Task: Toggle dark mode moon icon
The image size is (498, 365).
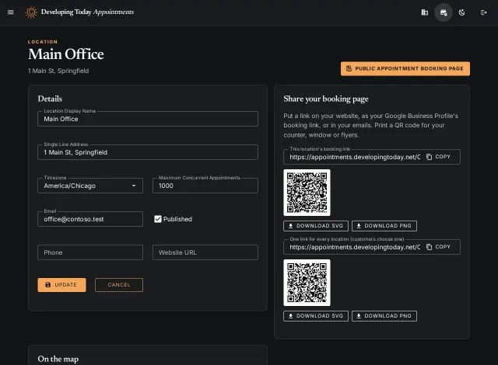Action: pos(461,12)
